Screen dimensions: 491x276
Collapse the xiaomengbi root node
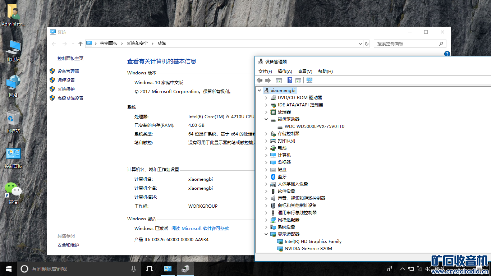[260, 91]
